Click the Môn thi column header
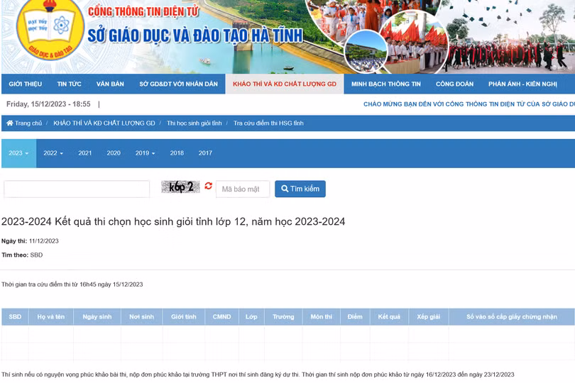The height and width of the screenshot is (383, 575). pyautogui.click(x=322, y=316)
